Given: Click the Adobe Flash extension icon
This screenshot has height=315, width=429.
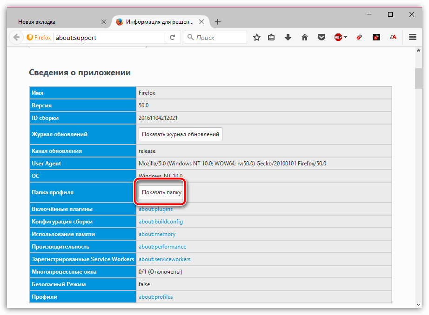Looking at the screenshot, I should point(376,38).
